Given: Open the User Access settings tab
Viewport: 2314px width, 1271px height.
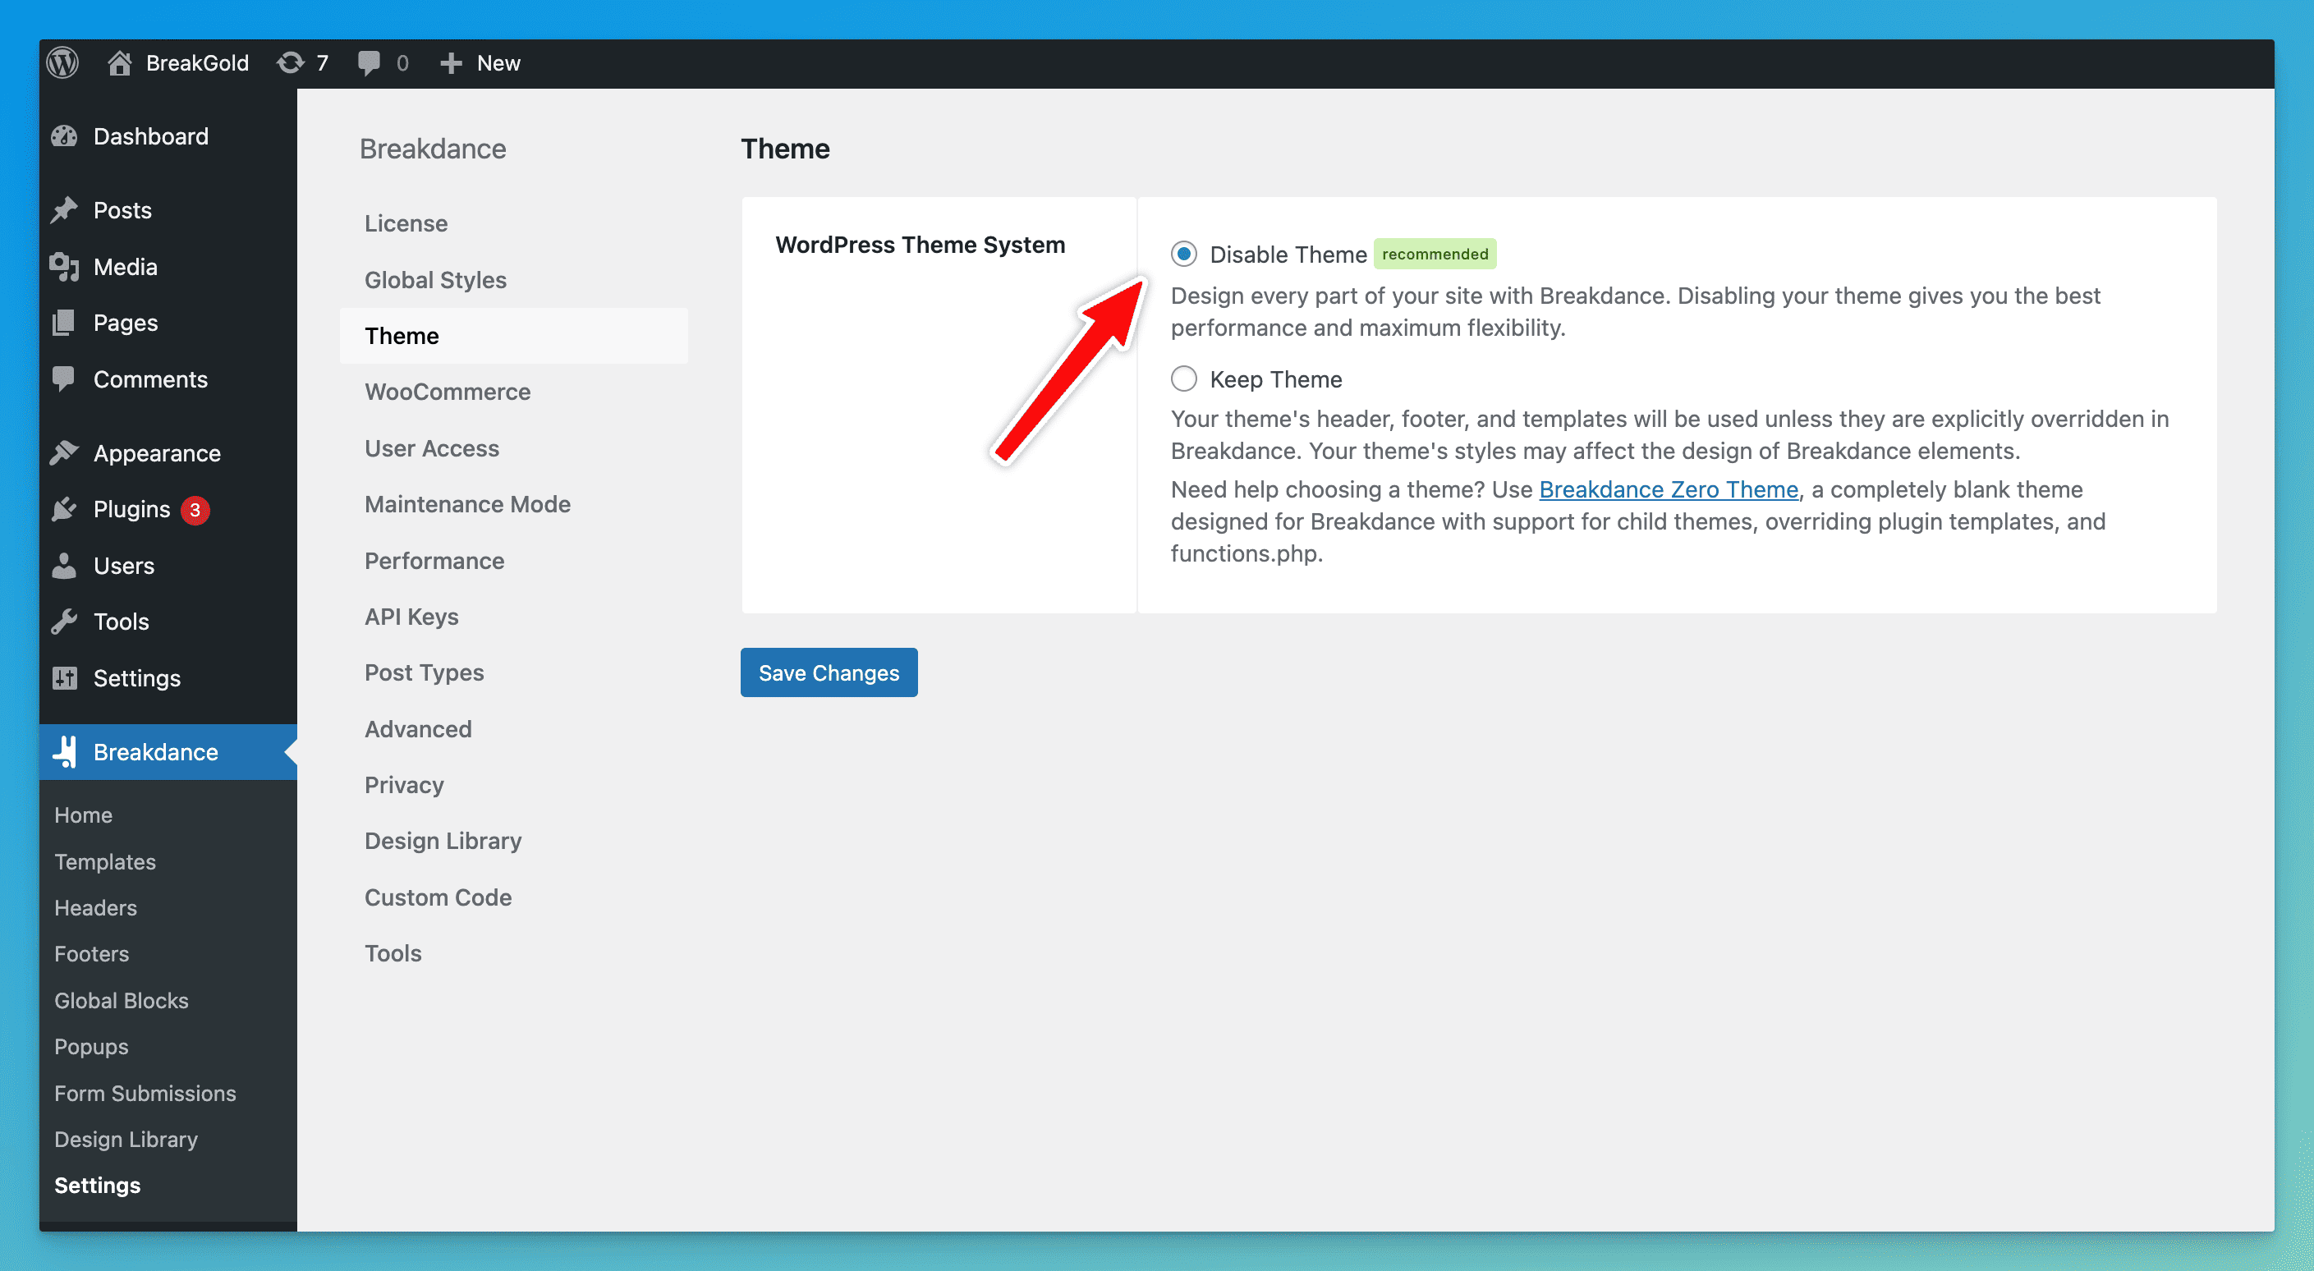Looking at the screenshot, I should click(514, 448).
